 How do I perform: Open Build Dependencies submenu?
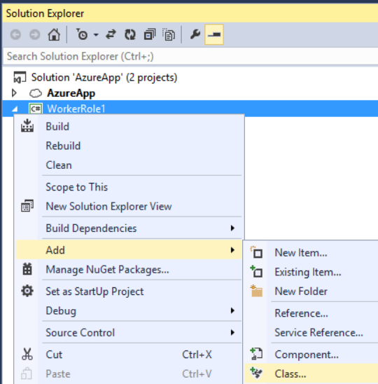129,228
